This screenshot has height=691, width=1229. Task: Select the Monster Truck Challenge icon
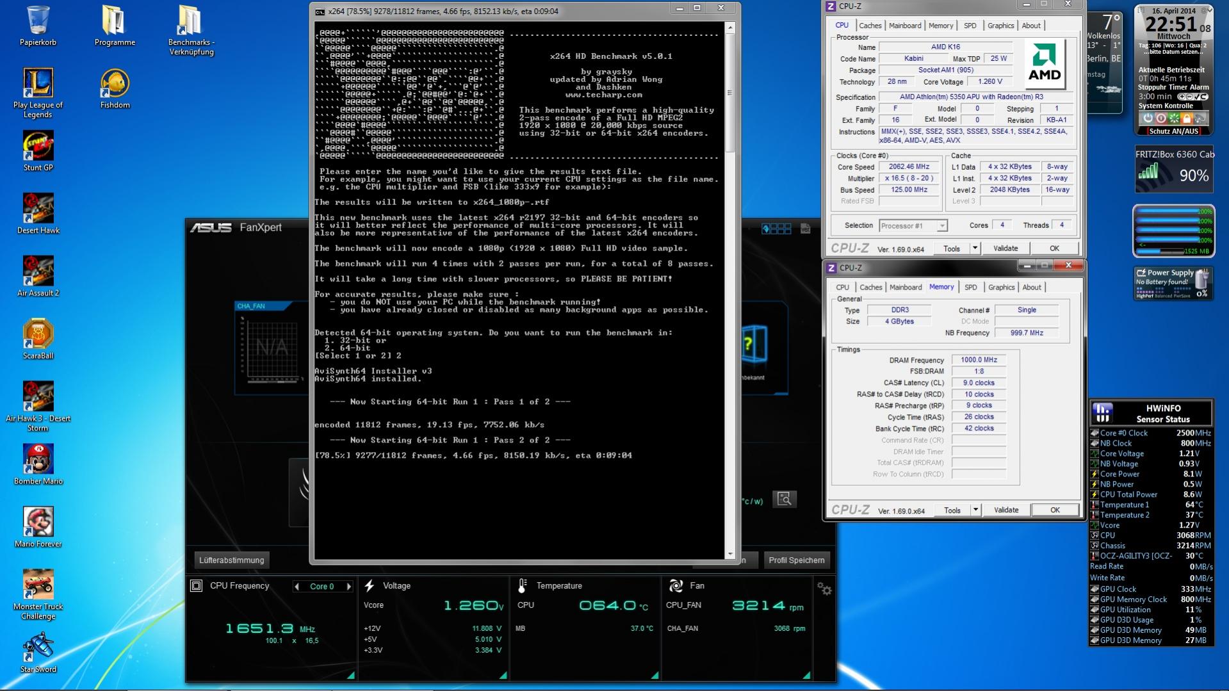click(38, 594)
